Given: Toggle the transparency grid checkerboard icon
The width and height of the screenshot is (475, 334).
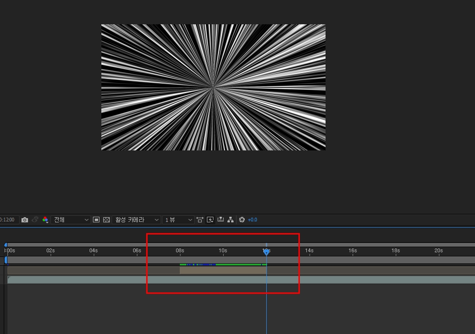Looking at the screenshot, I should (106, 220).
